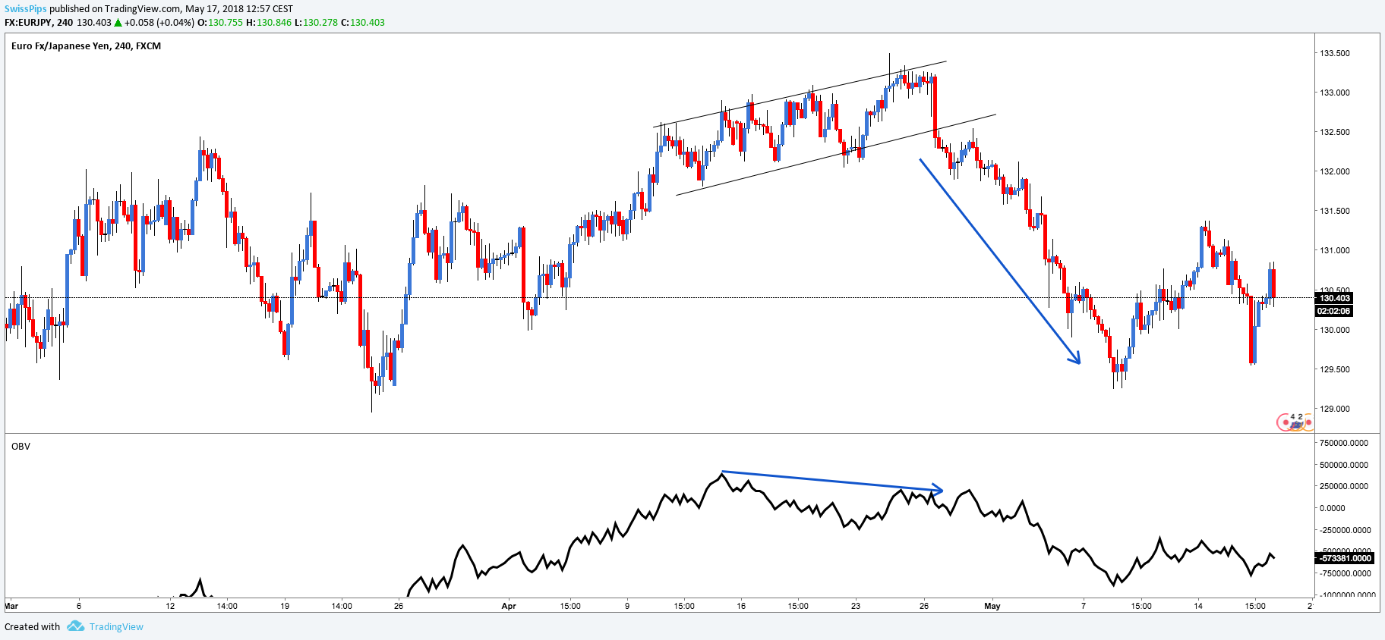Click the Apr date label on time axis

coord(509,606)
